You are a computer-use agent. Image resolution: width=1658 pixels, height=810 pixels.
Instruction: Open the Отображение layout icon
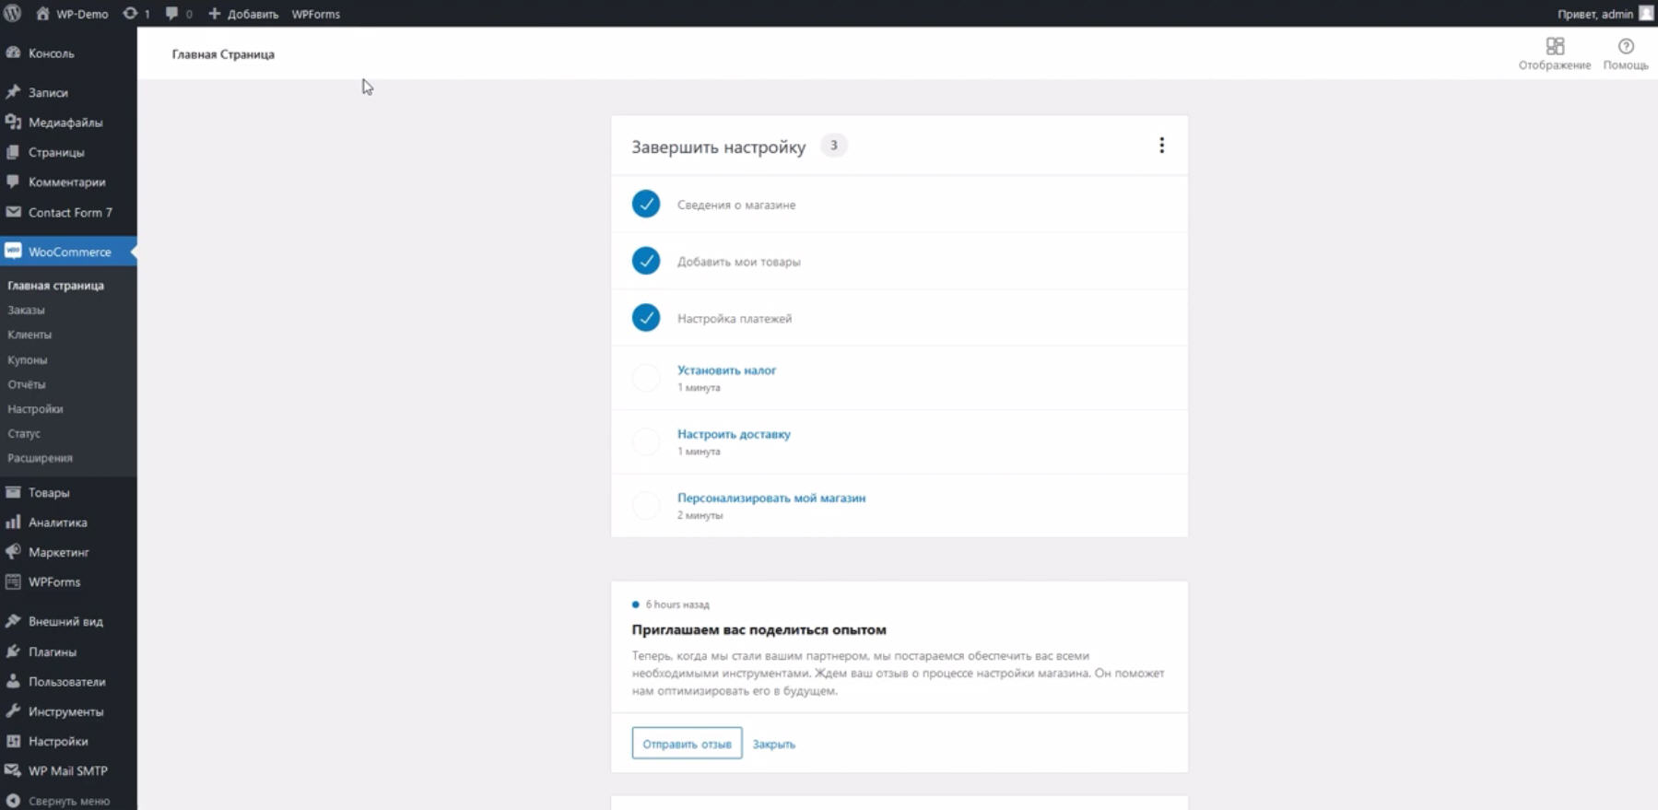point(1555,46)
